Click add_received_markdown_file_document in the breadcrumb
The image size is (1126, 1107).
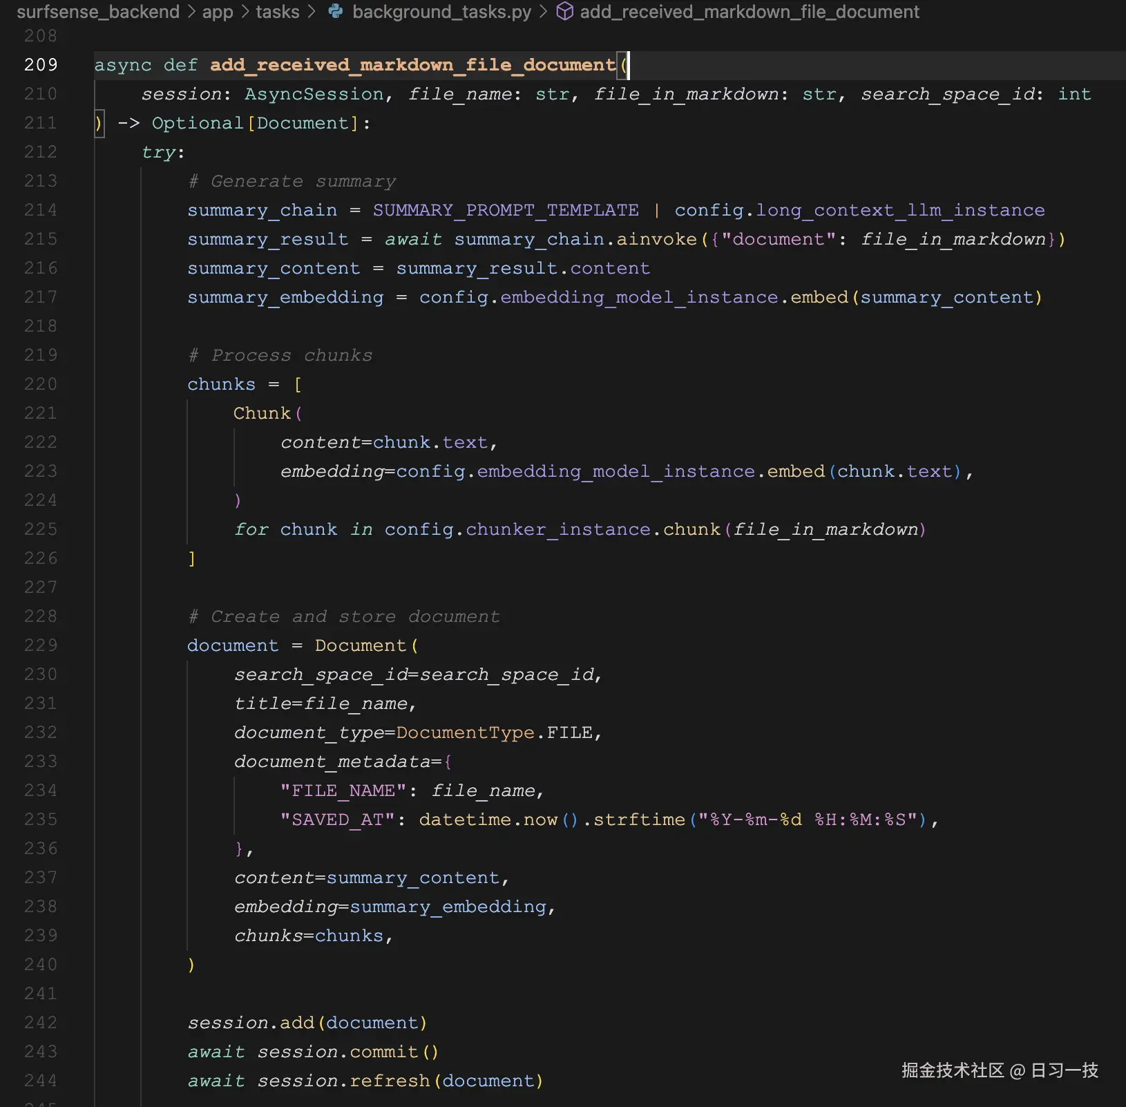pyautogui.click(x=750, y=12)
